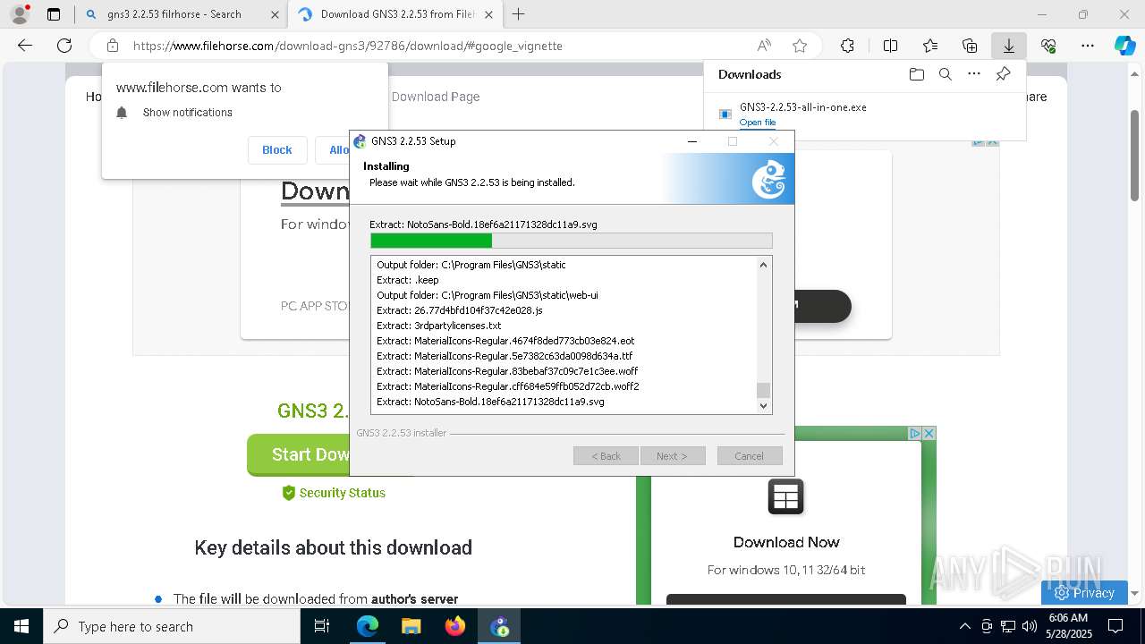Image resolution: width=1145 pixels, height=644 pixels.
Task: Click the Download Now ad text
Action: pos(786,542)
